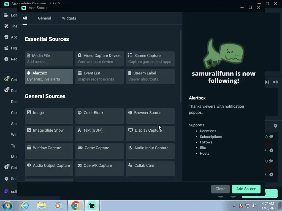Pick the Color Block source
The width and height of the screenshot is (282, 211).
100,116
